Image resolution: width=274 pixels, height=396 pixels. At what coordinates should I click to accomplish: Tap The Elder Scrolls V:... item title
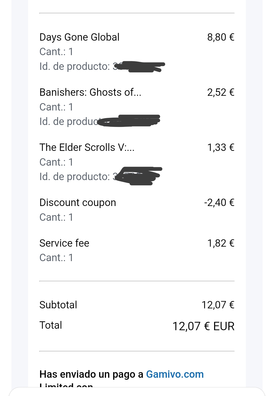coord(87,147)
